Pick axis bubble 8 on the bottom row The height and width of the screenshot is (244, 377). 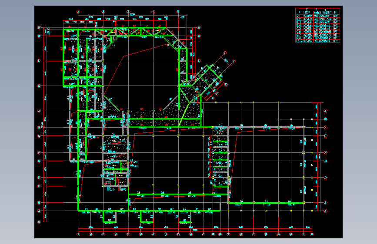click(x=254, y=234)
